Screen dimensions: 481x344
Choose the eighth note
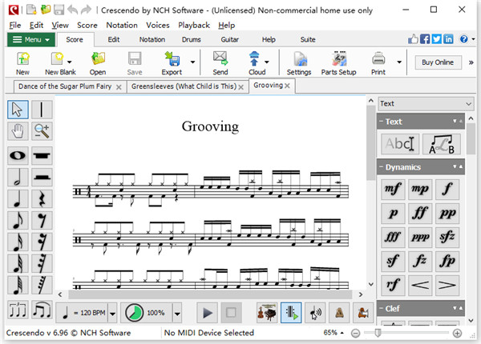click(18, 220)
